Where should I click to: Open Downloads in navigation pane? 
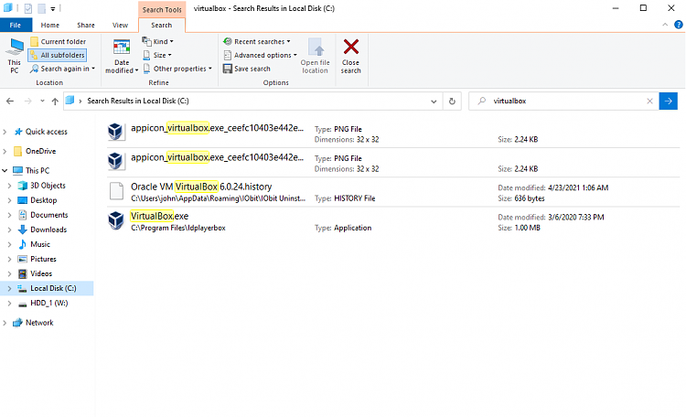pos(48,230)
